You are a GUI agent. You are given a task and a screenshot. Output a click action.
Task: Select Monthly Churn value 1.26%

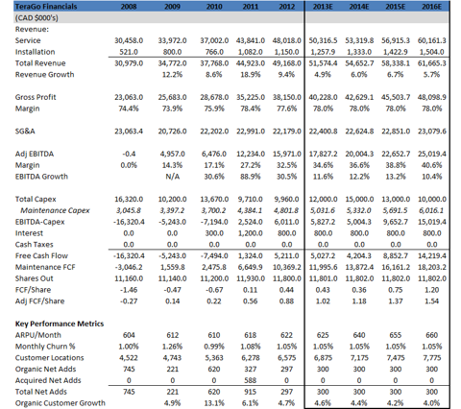172,347
